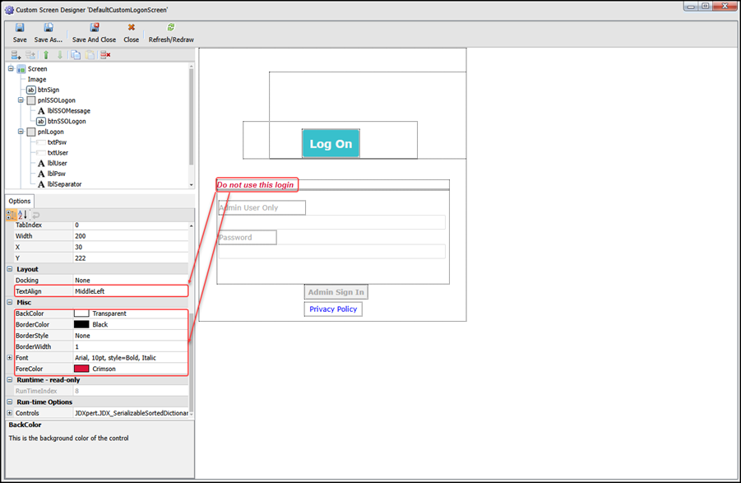
Task: Open the Options tab
Action: 20,201
